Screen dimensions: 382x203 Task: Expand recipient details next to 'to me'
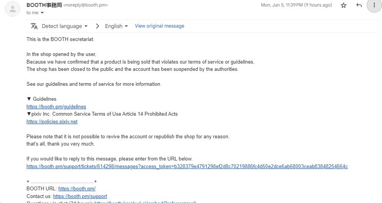[42, 13]
